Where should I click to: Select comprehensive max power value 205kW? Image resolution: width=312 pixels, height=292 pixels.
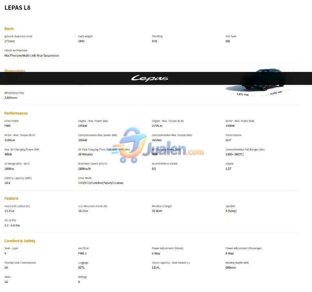pos(83,140)
